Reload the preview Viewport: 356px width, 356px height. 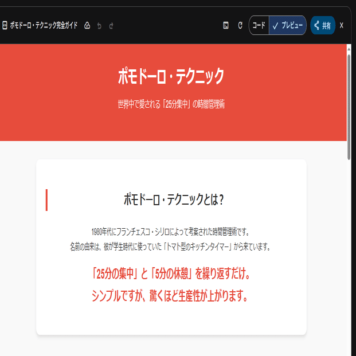[x=240, y=25]
